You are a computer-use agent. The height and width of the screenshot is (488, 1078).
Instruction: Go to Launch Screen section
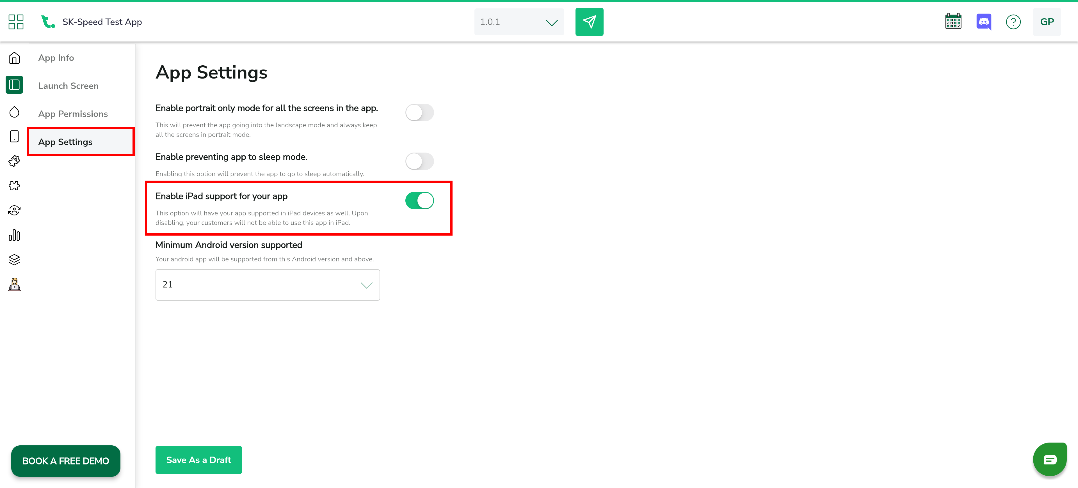point(68,86)
